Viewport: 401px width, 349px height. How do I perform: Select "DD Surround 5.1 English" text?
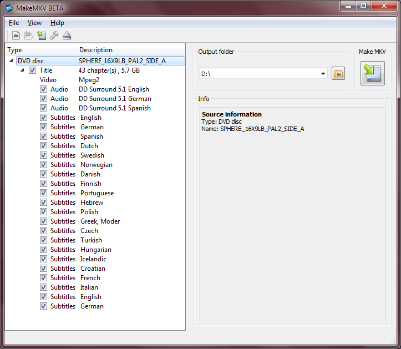(x=114, y=89)
